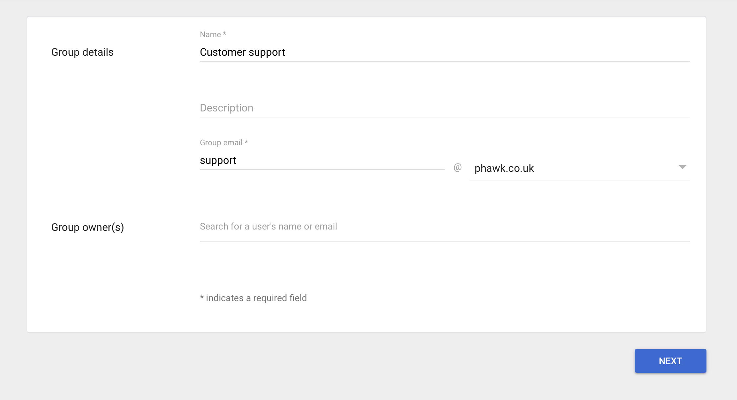Click the Group owner(s) section heading
The image size is (737, 400).
click(88, 227)
